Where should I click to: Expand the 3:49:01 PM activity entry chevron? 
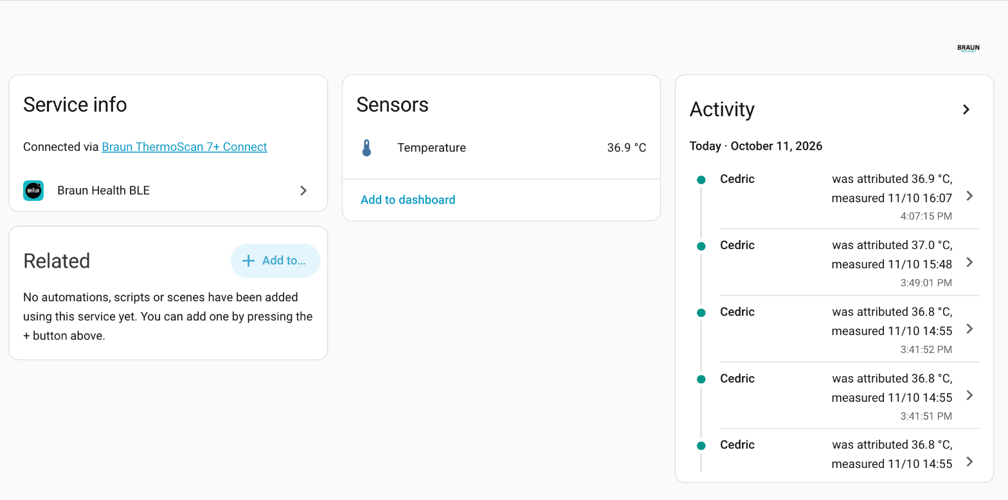coord(970,263)
